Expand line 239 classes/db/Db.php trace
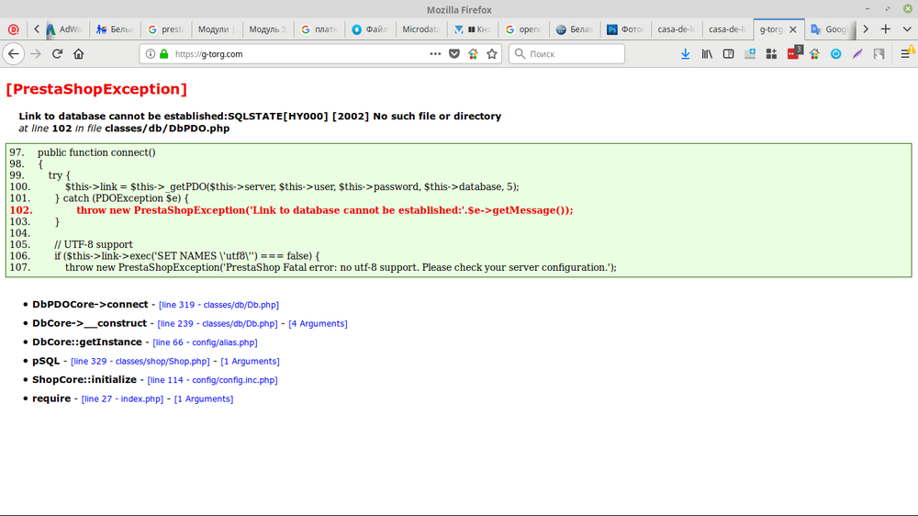 (218, 323)
